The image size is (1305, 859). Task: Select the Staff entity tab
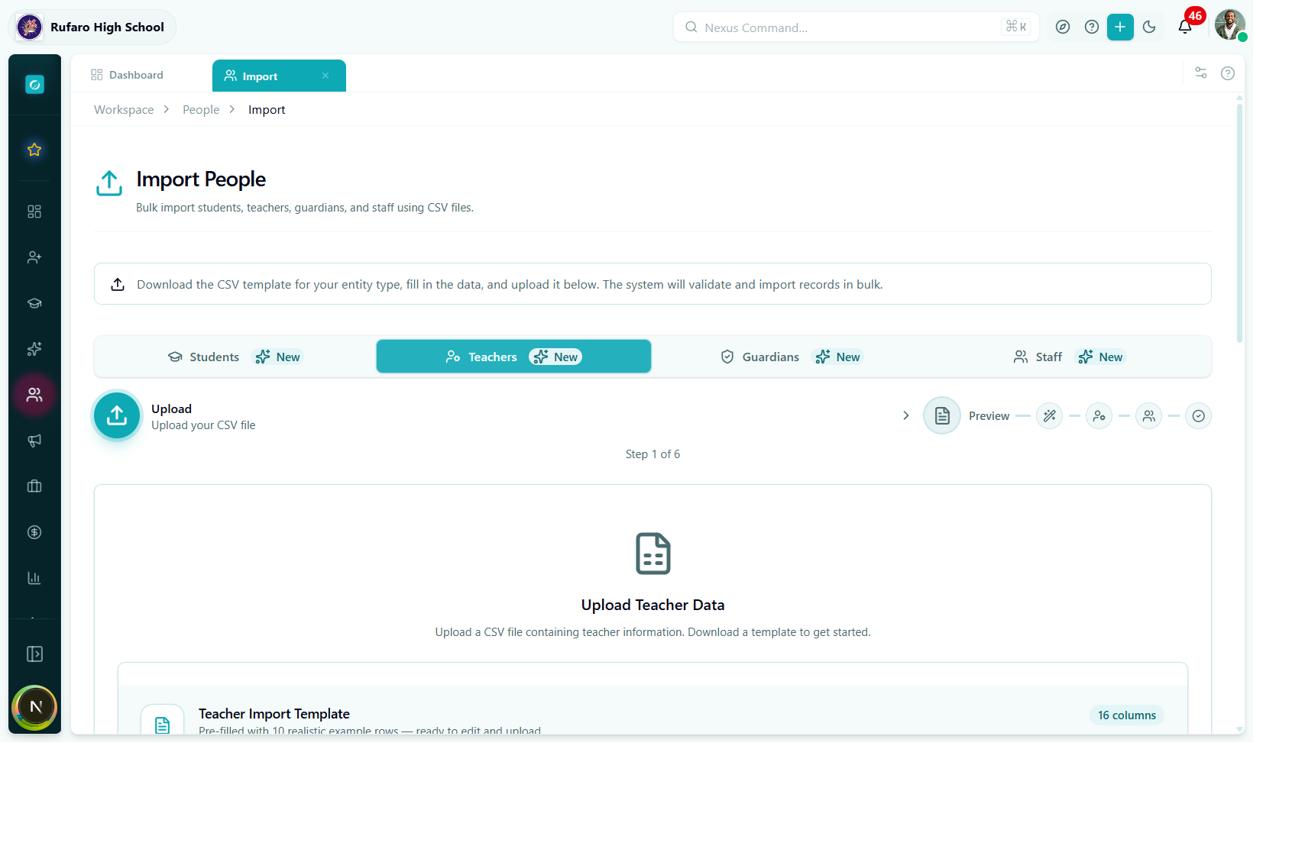(1069, 357)
